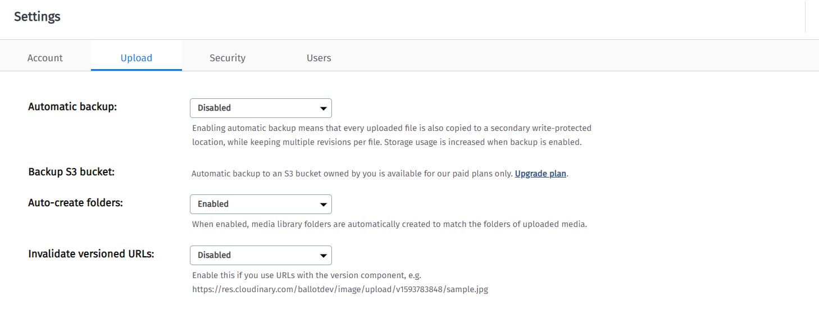Click the Settings page heading
Viewport: 819px width, 309px height.
pos(37,17)
